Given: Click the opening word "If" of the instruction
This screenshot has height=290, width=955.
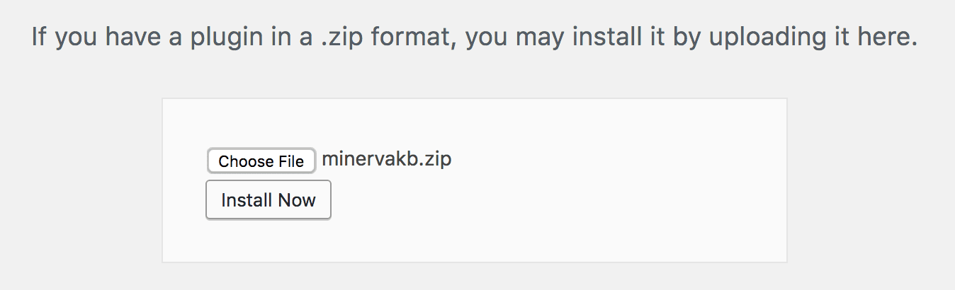Looking at the screenshot, I should point(38,37).
